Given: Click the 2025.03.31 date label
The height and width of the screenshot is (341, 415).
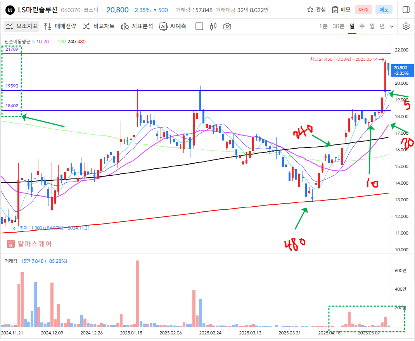Looking at the screenshot, I should [290, 333].
